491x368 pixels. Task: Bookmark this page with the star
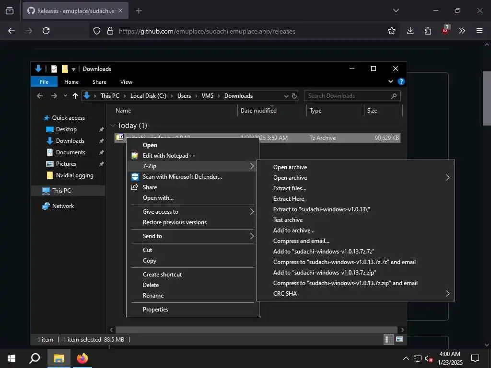point(391,31)
